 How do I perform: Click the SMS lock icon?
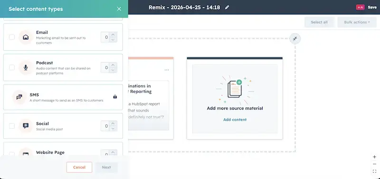(115, 97)
